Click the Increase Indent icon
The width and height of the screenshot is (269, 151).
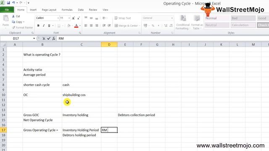pyautogui.click(x=109, y=26)
